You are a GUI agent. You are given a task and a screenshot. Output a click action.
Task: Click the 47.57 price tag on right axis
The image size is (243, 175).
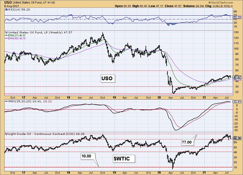(x=237, y=77)
